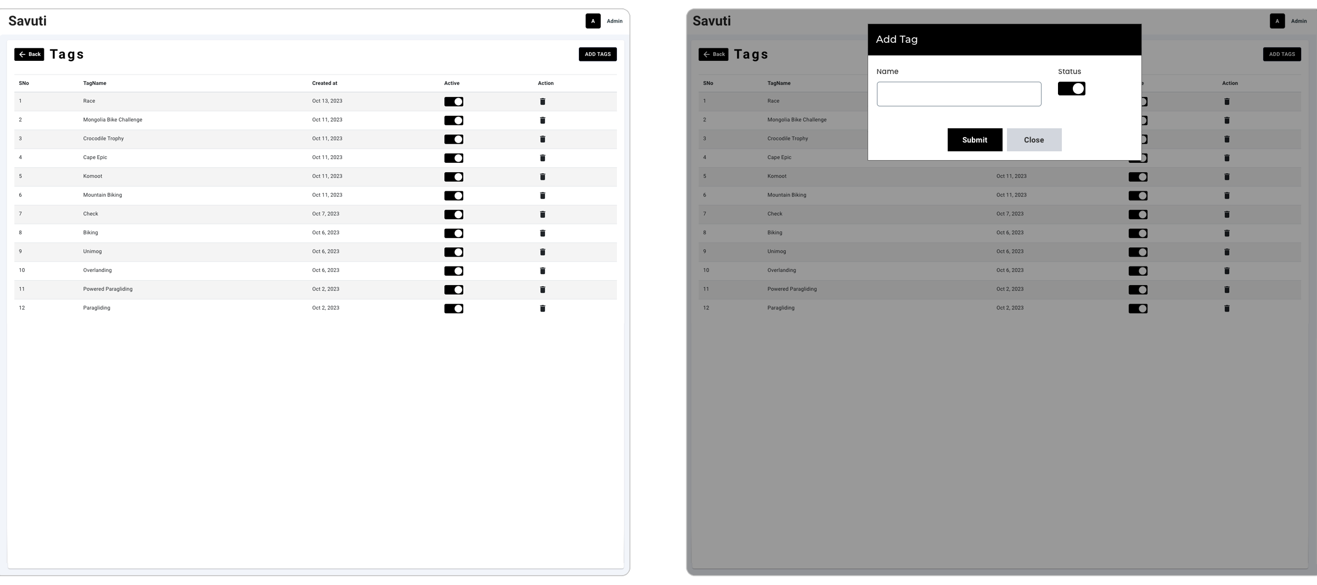Toggle Status switch in Add Tag dialog
Image resolution: width=1317 pixels, height=585 pixels.
1071,89
